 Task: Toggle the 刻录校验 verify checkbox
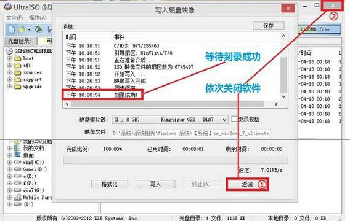234,118
